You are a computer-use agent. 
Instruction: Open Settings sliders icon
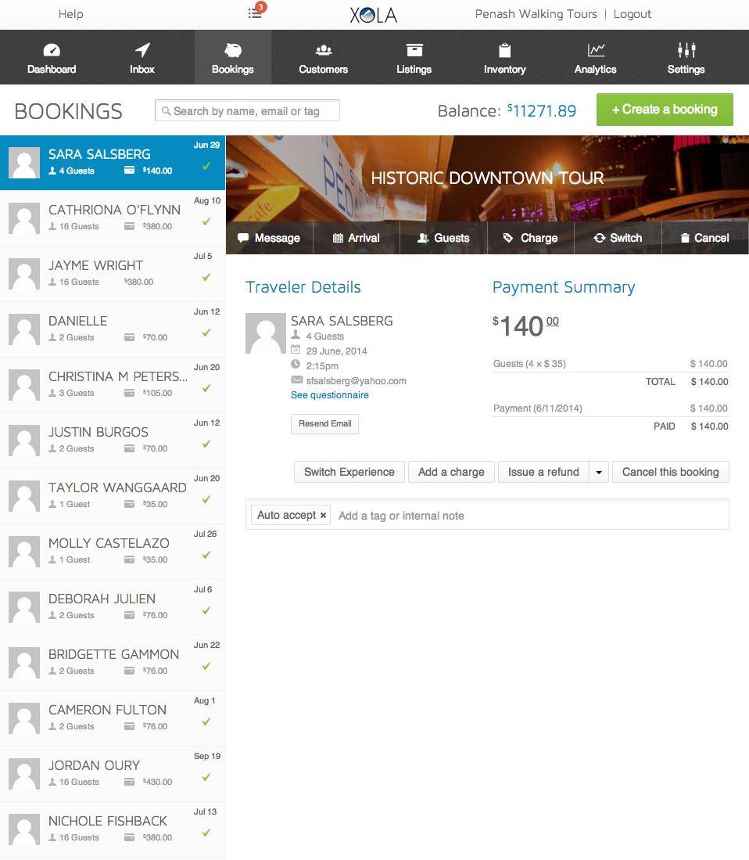[x=686, y=50]
